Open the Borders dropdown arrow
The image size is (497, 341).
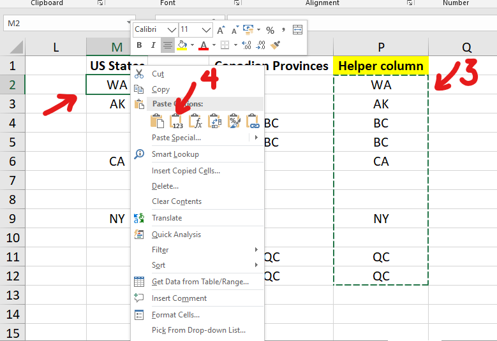click(x=235, y=45)
